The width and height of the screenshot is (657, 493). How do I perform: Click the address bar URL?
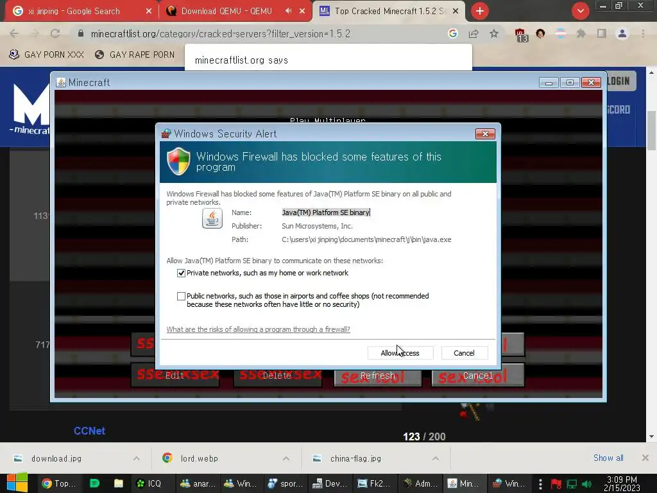pos(221,33)
